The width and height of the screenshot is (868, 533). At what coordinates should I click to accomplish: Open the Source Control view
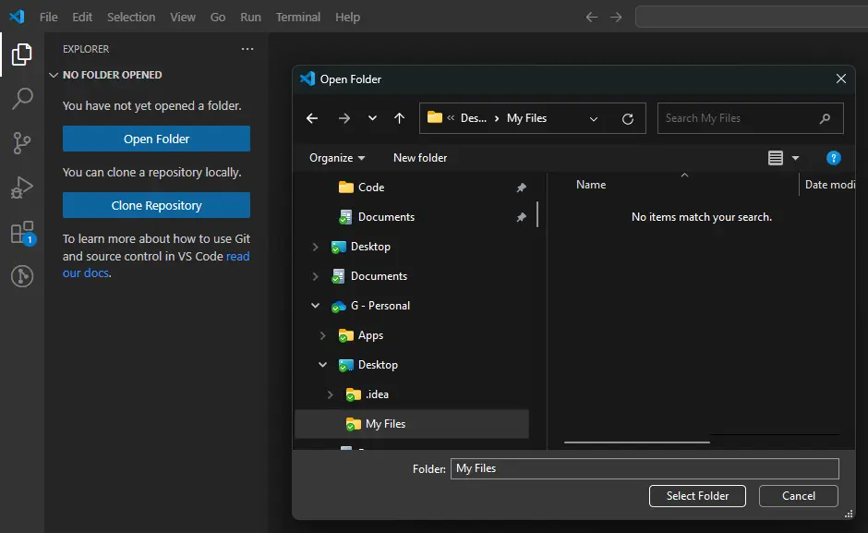tap(21, 143)
